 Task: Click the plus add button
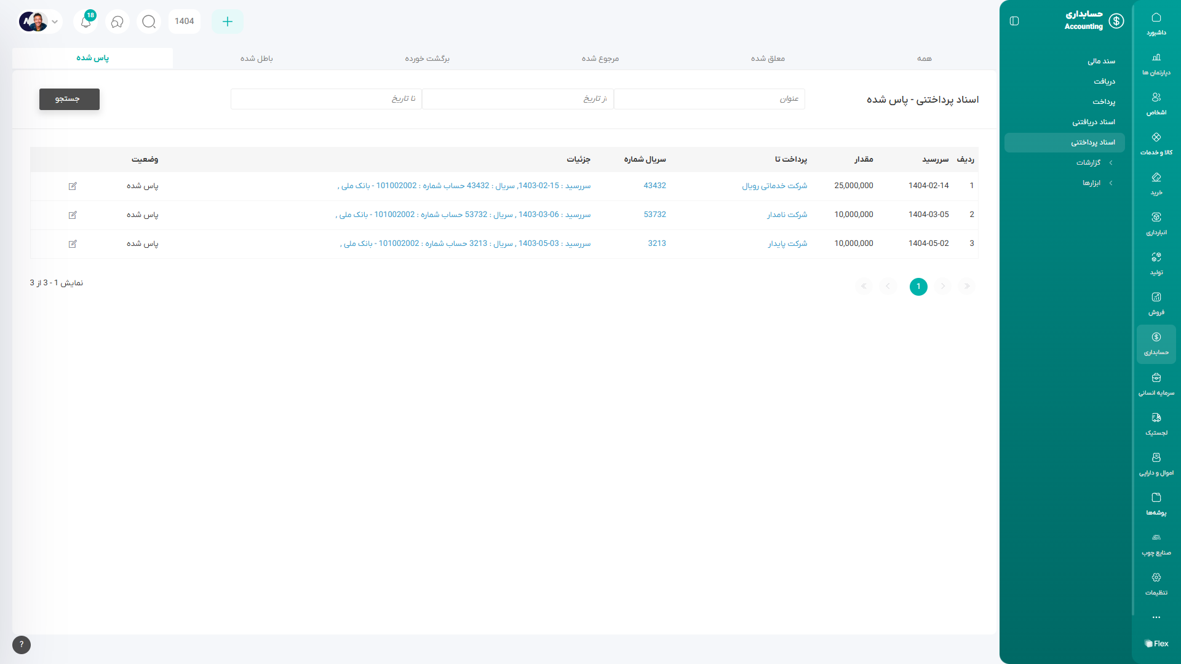tap(227, 22)
